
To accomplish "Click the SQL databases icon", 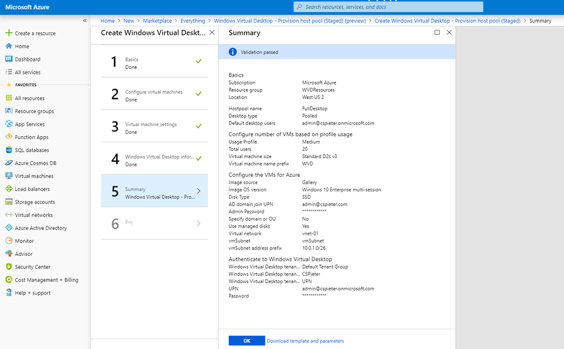I will [8, 150].
